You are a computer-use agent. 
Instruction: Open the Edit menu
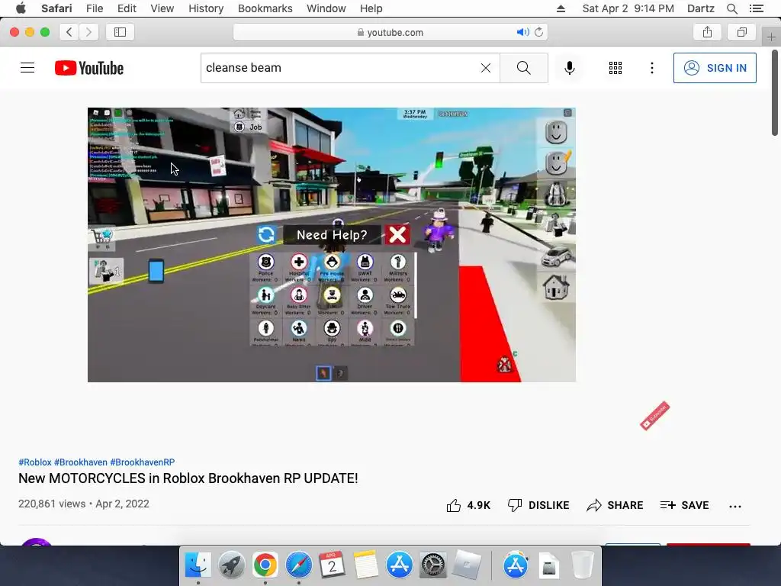point(127,8)
